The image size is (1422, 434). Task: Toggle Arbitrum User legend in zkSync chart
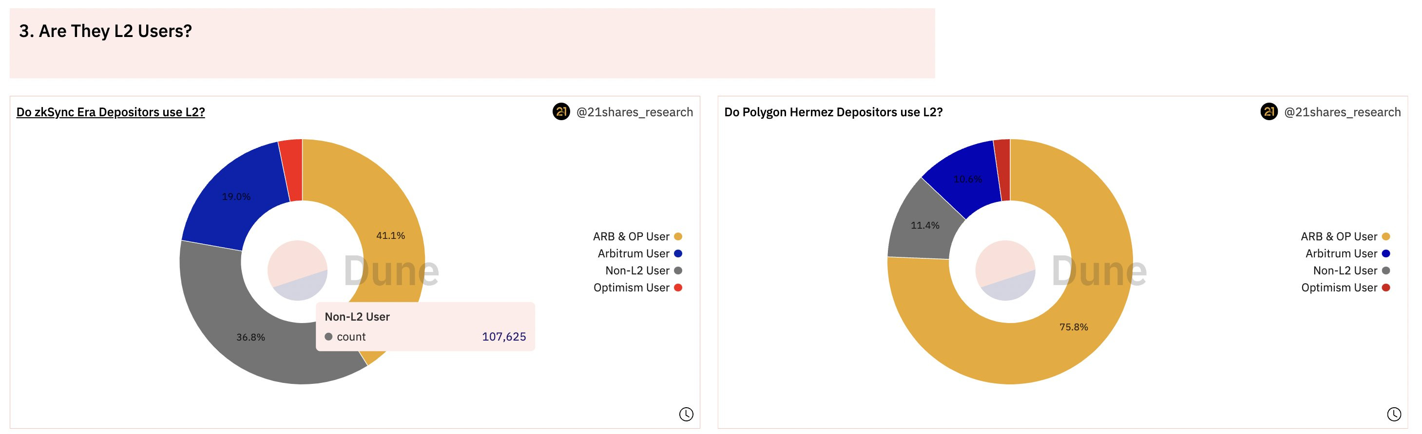coord(639,253)
